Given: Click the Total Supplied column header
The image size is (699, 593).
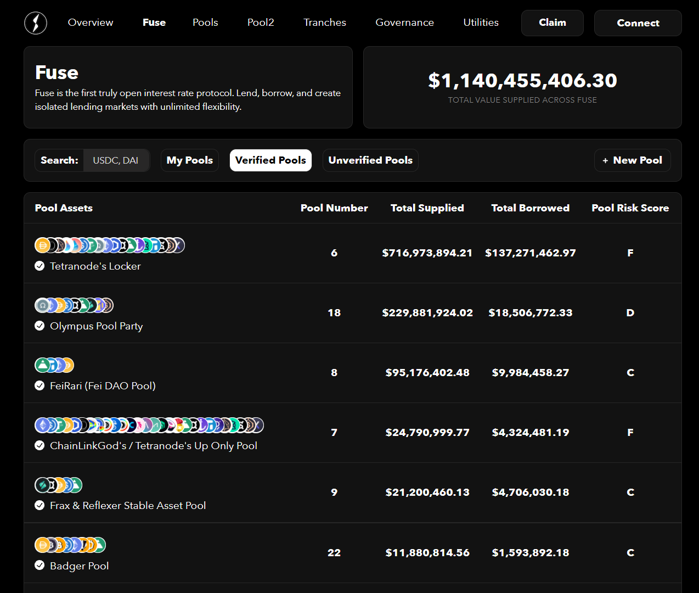Looking at the screenshot, I should click(427, 208).
